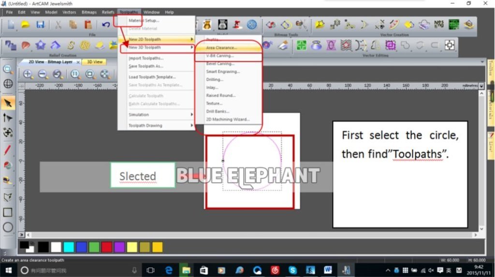Open the File menu
The image size is (495, 277).
[10, 12]
